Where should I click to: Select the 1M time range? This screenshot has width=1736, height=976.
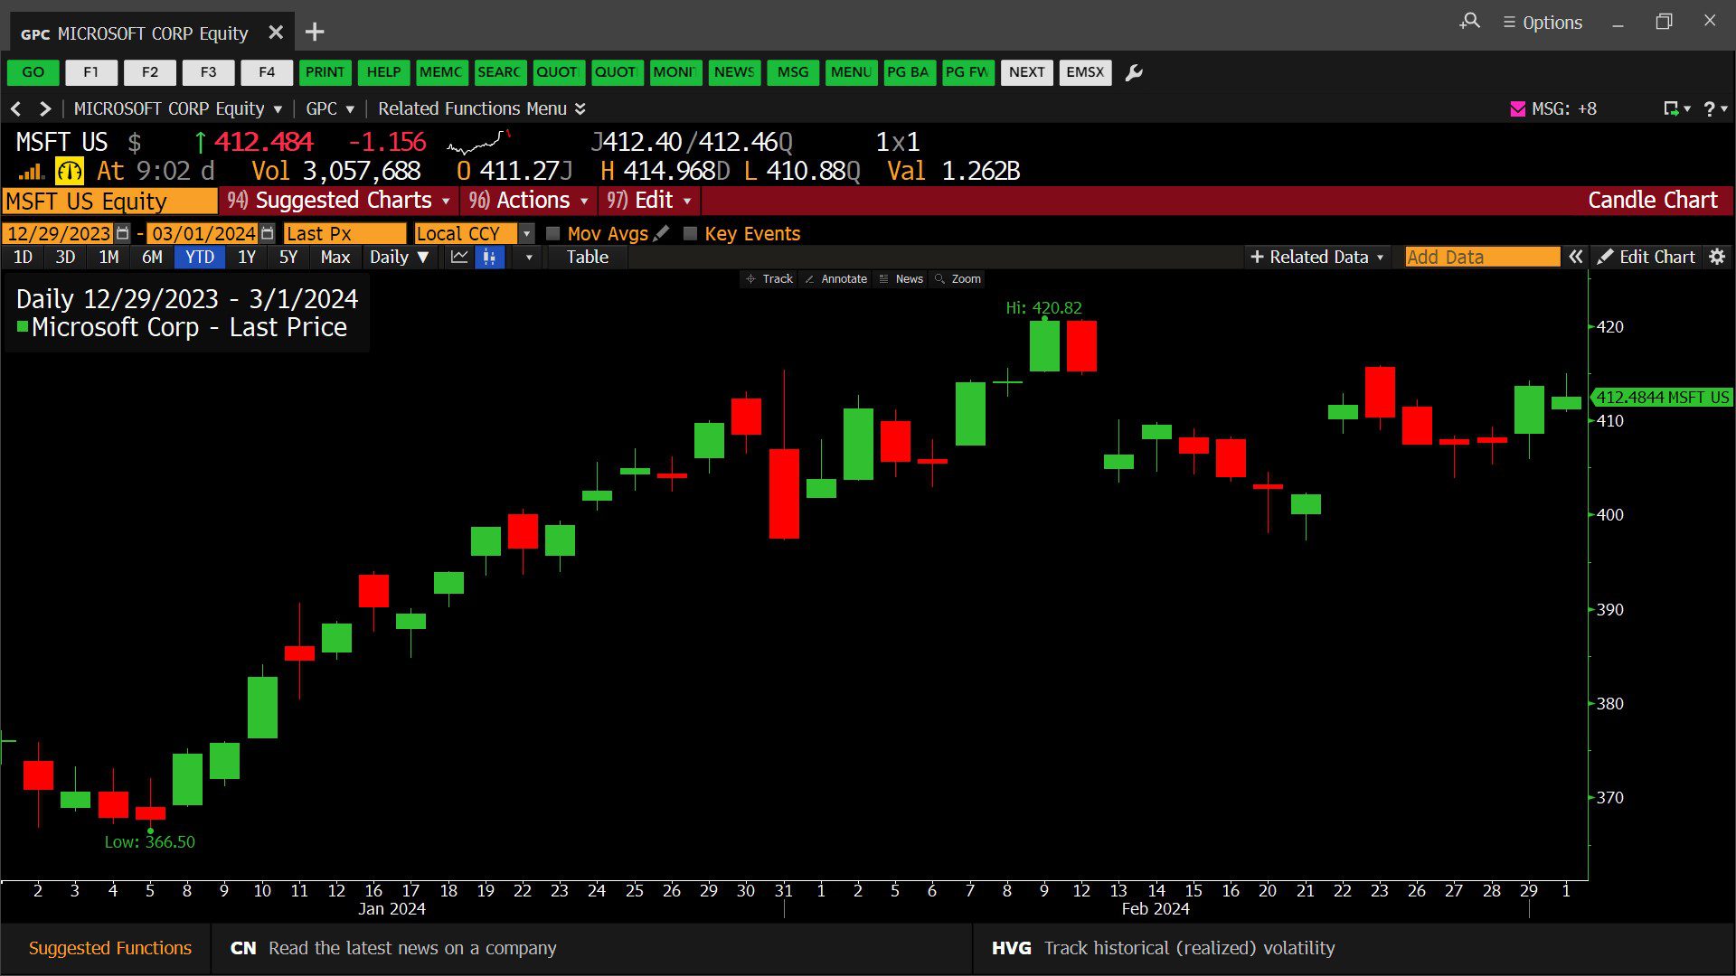[108, 257]
